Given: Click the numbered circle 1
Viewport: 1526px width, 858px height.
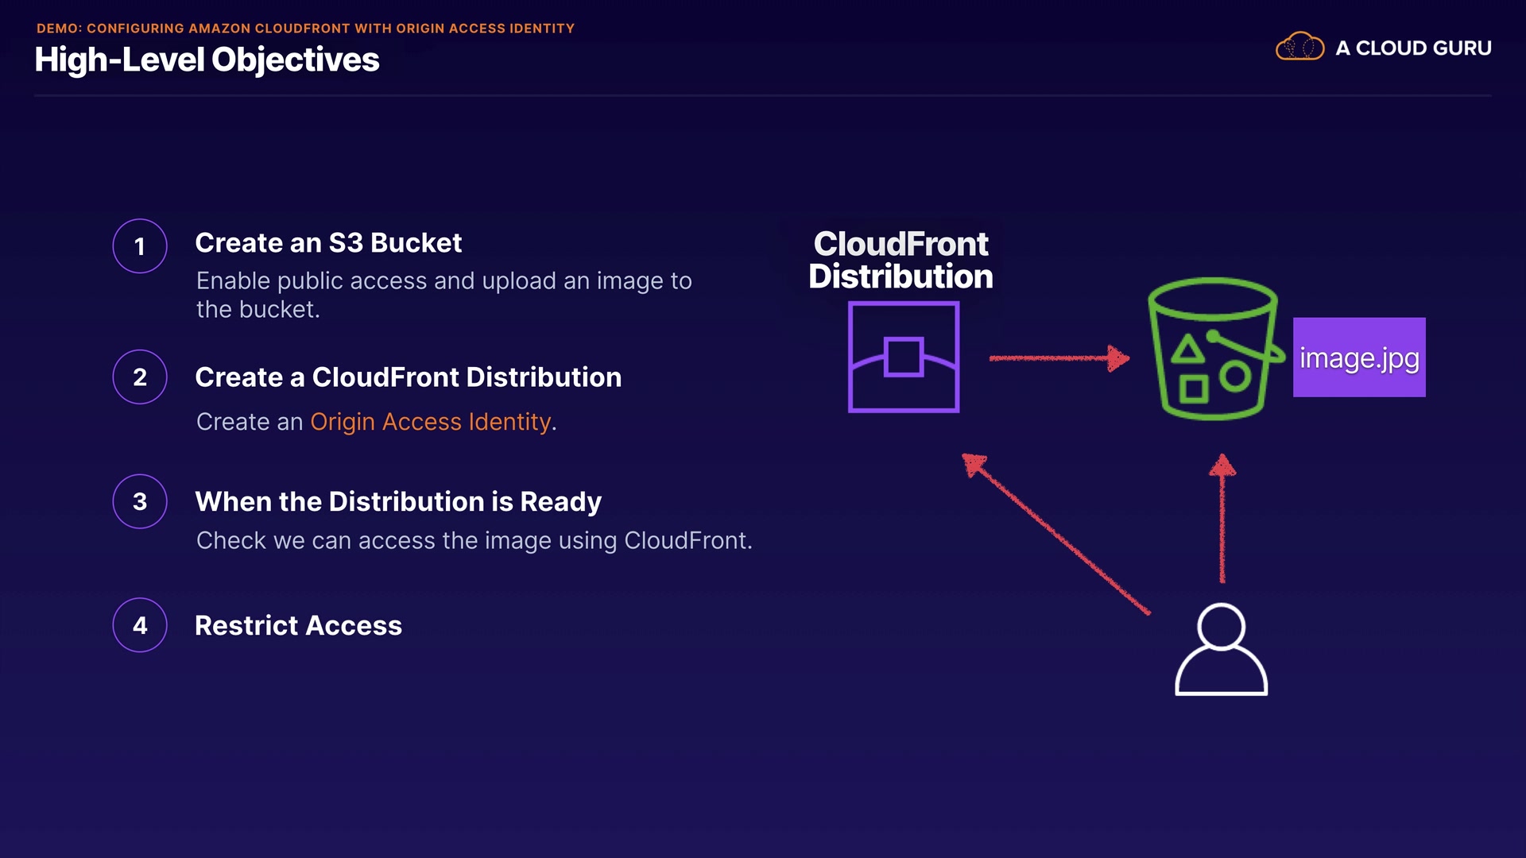Looking at the screenshot, I should [140, 246].
